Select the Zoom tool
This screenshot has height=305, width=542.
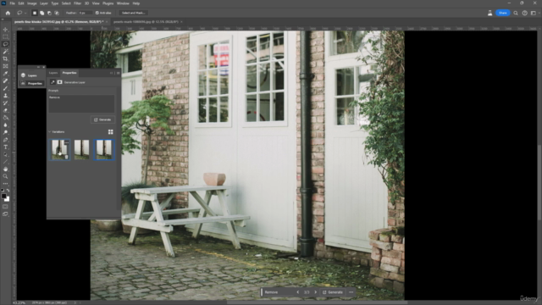pos(5,176)
